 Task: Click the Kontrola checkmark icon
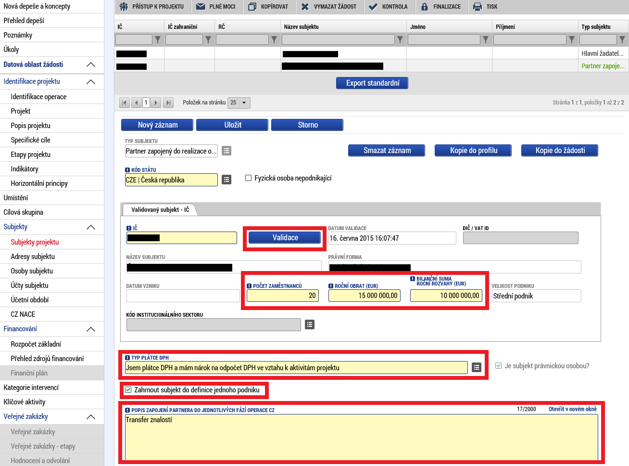pyautogui.click(x=373, y=7)
